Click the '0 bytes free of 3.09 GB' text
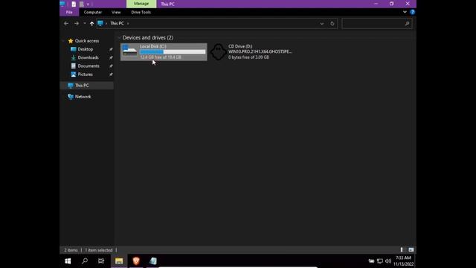The width and height of the screenshot is (476, 268). (248, 57)
